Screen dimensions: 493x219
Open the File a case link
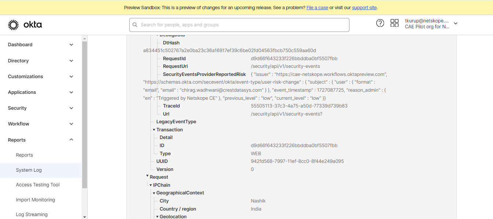(x=317, y=7)
